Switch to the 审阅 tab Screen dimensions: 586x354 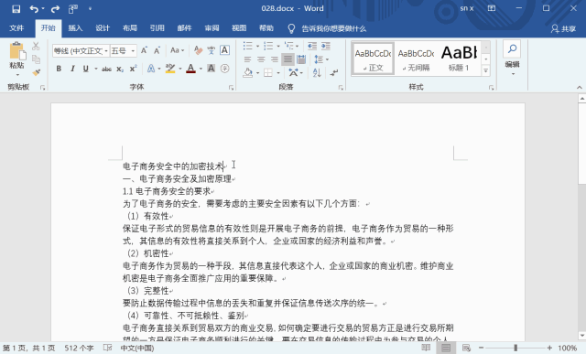(212, 28)
